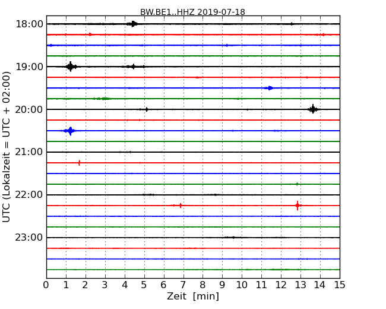The height and width of the screenshot is (309, 386).
Task: Click the 21:00 time axis label
Action: pos(29,152)
